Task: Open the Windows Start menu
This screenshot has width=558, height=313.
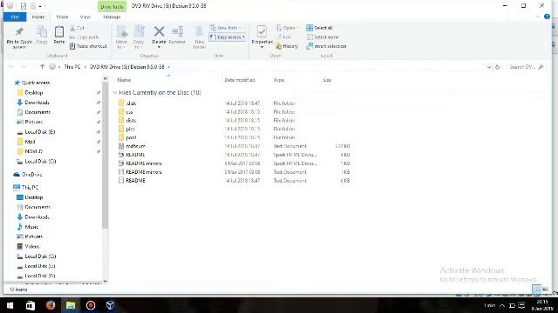Action: click(x=10, y=305)
